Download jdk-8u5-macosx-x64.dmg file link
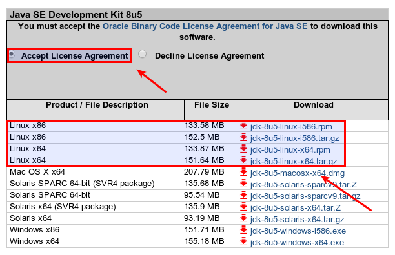This screenshot has height=255, width=395. pyautogui.click(x=298, y=173)
